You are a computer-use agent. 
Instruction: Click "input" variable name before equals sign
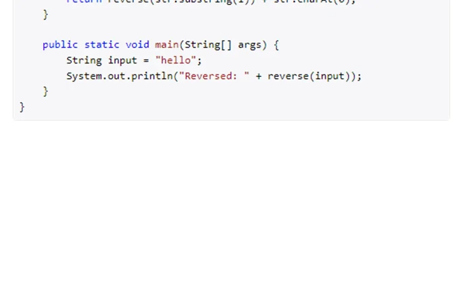click(122, 61)
